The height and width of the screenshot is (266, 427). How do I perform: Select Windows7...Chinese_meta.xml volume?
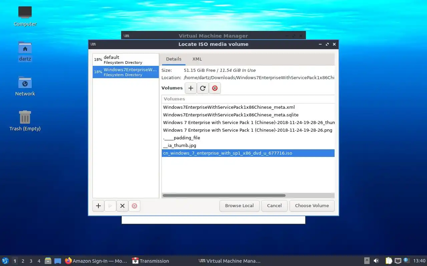click(248, 107)
